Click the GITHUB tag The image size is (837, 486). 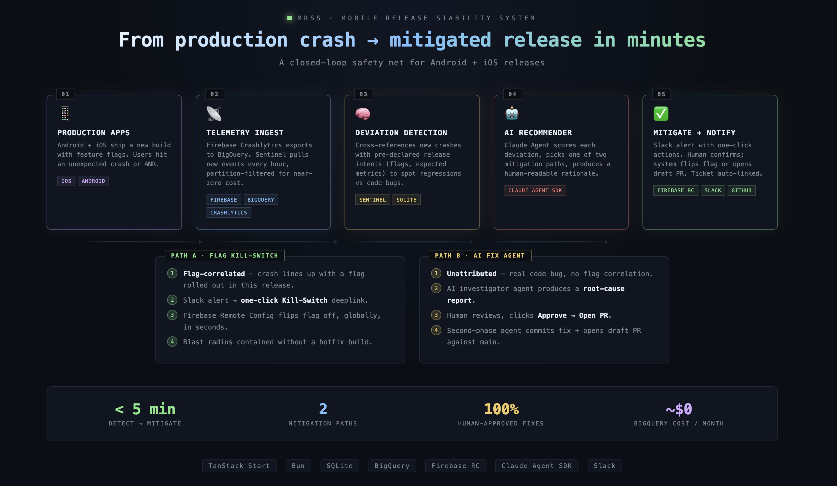click(741, 190)
